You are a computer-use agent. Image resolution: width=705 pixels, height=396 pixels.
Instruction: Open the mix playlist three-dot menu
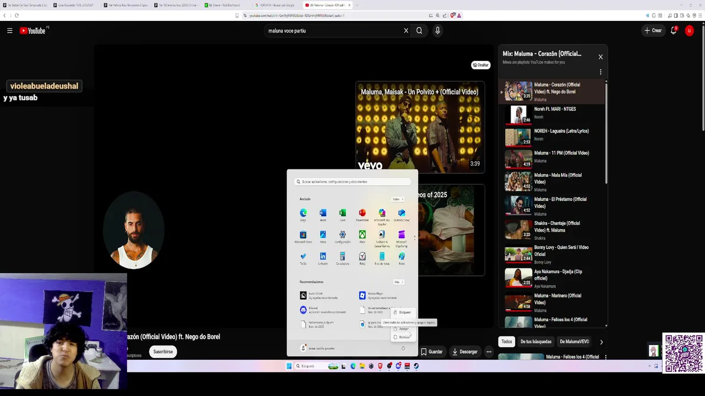tap(600, 72)
